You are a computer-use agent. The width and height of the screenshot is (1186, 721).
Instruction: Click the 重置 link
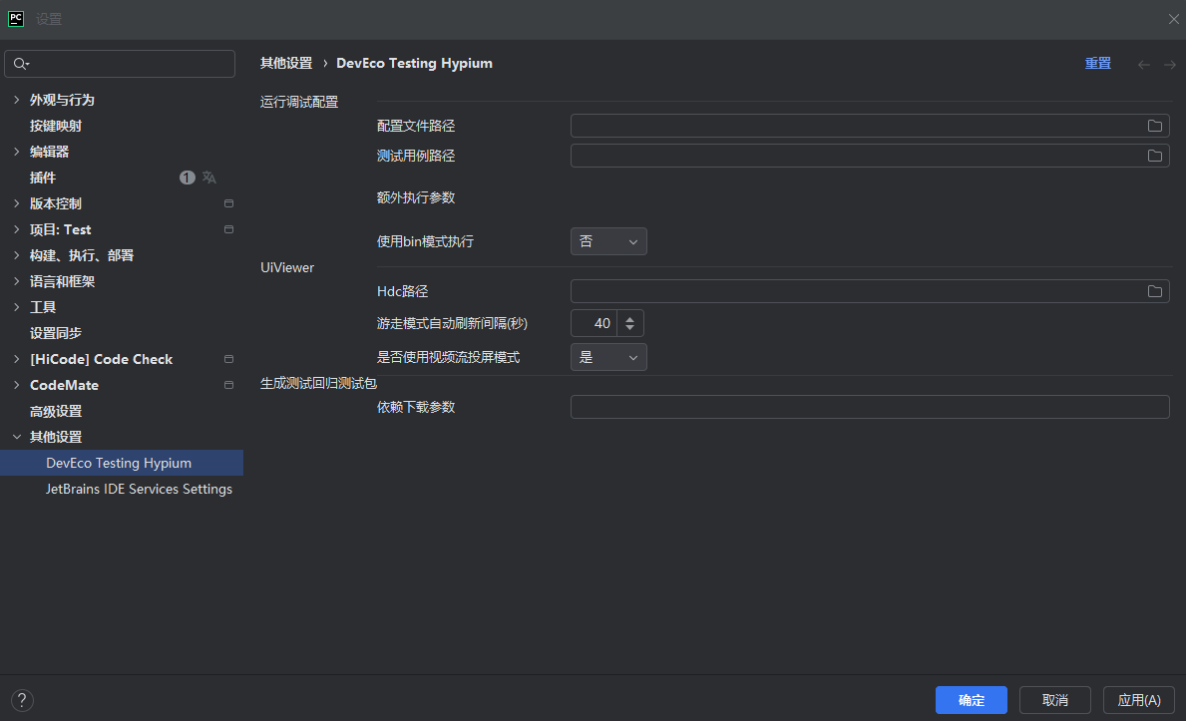click(x=1097, y=63)
